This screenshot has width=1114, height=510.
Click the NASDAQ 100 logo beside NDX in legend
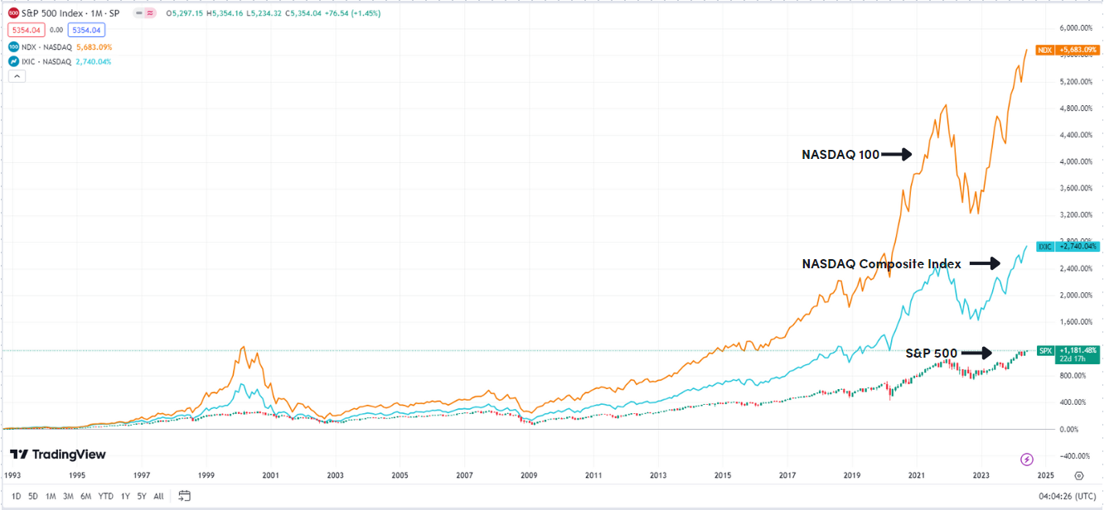tap(13, 47)
